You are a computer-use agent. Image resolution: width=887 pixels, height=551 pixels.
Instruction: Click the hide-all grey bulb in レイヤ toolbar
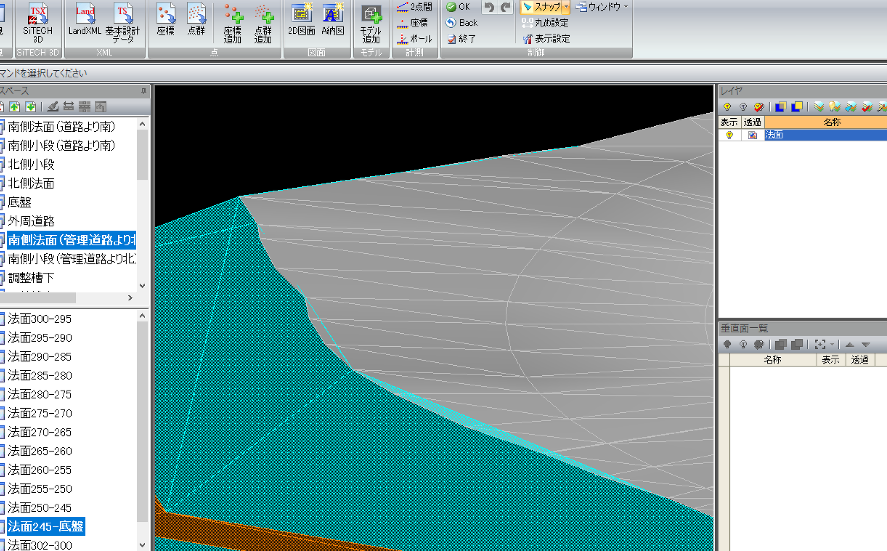(743, 107)
